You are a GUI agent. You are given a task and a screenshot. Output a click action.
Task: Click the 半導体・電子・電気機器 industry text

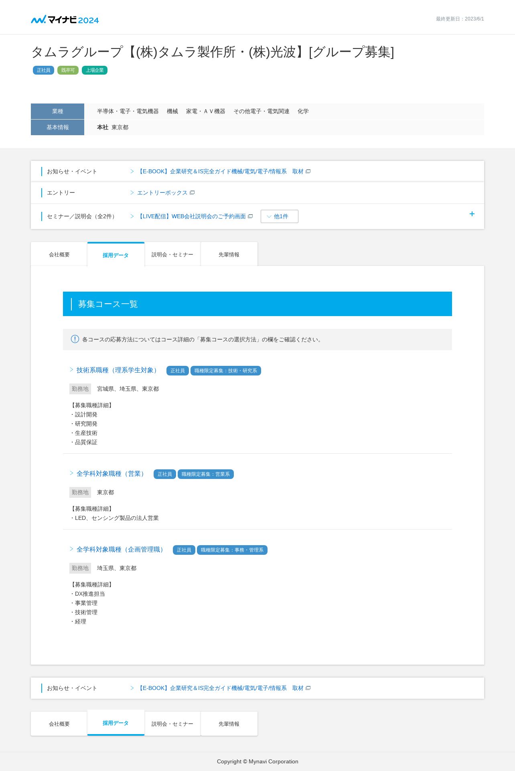click(128, 111)
